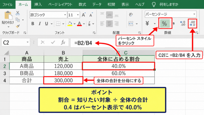
Task: Open the フォント dialog launcher
Action: (94, 33)
